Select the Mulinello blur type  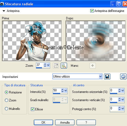(6, 109)
